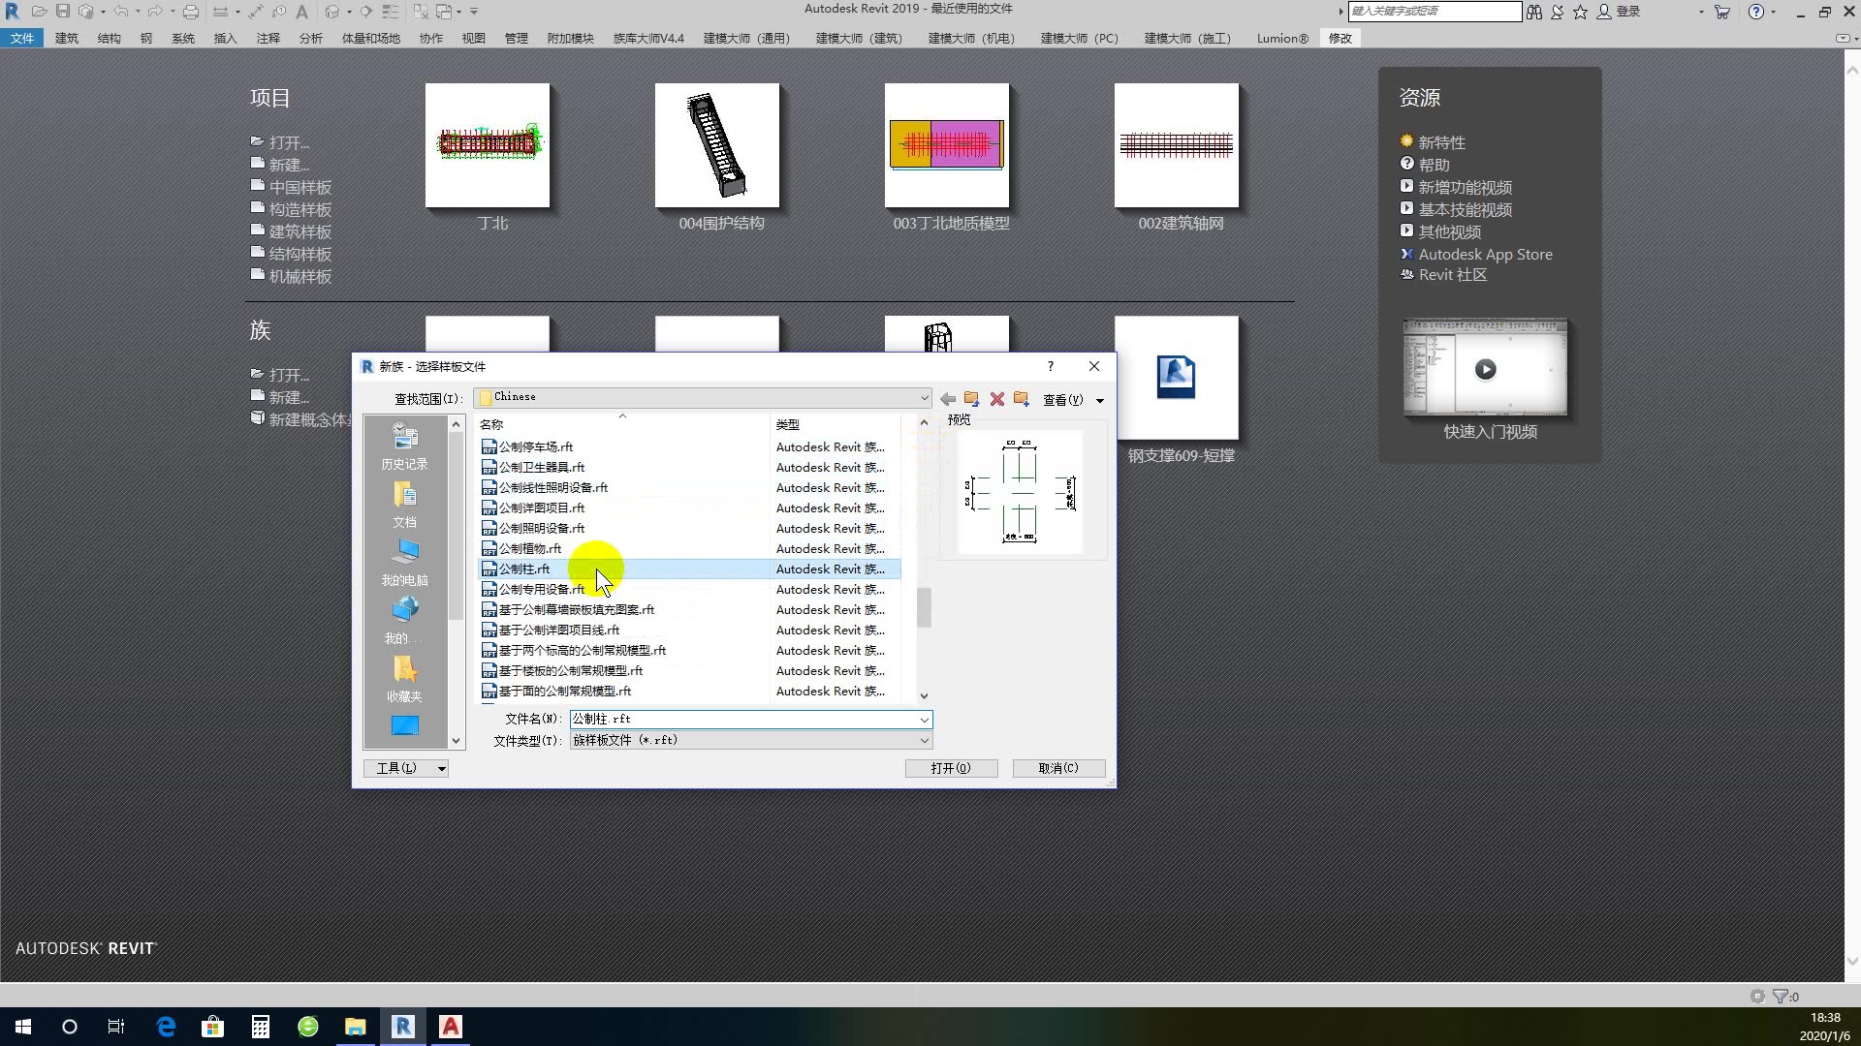Viewport: 1861px width, 1046px height.
Task: Sort by clicking the 名称 column header
Action: coord(622,424)
